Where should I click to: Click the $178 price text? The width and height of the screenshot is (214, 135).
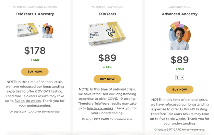[x=35, y=51]
